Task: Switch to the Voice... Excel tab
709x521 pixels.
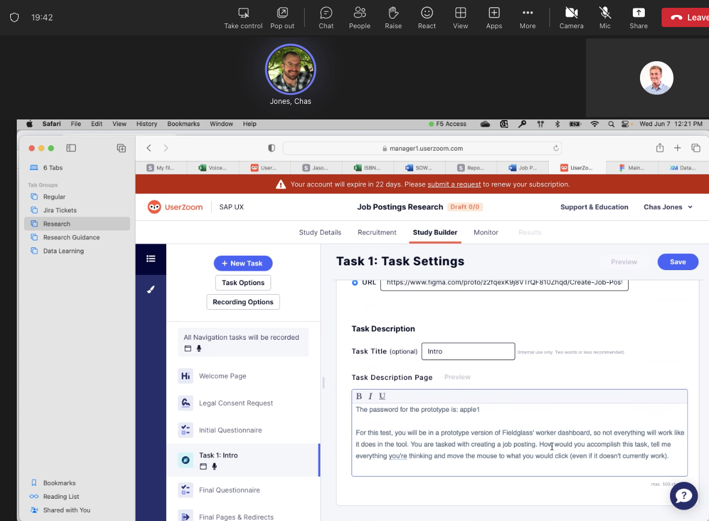Action: [212, 167]
